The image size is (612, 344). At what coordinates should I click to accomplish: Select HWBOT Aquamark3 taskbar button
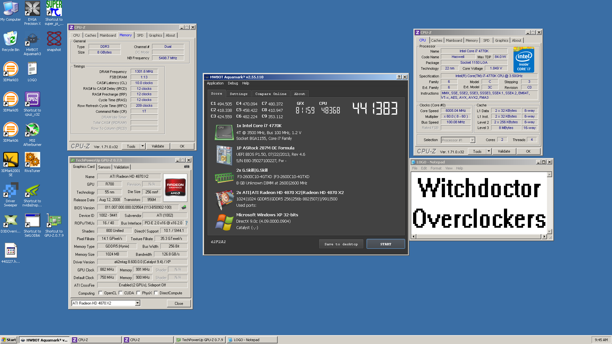(44, 340)
